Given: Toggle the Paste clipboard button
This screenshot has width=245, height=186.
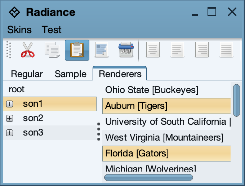Looking at the screenshot, I should pos(77,50).
